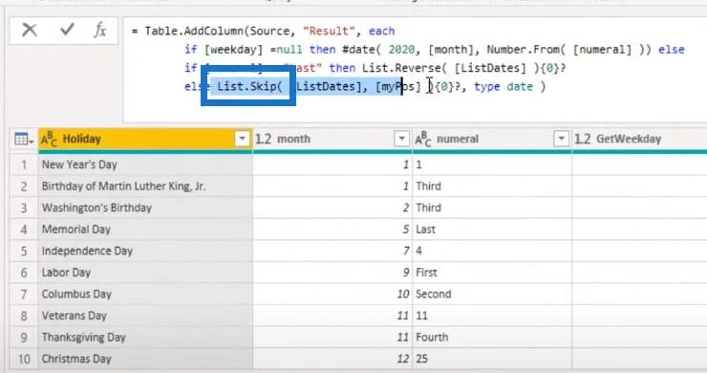Click month value 7 in Independence Day row

point(332,252)
